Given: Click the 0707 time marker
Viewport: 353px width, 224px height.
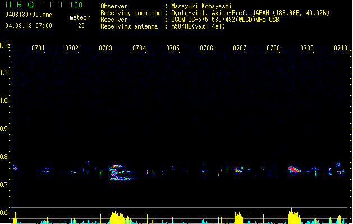Looking at the screenshot, I should click(240, 48).
